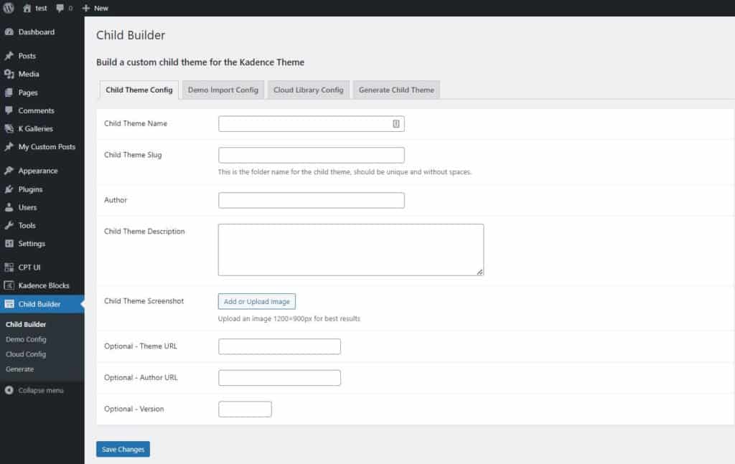Click the Child Builder sidebar menu label
This screenshot has width=735, height=464.
[x=39, y=304]
